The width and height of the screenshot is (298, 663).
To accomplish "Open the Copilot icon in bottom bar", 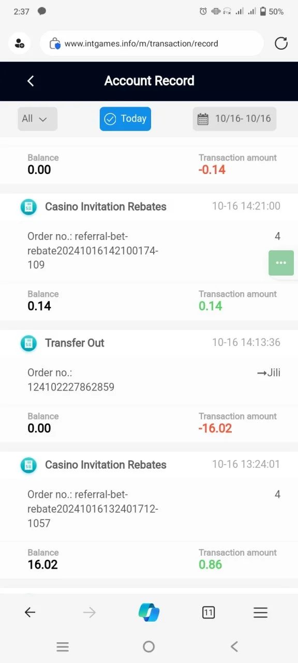I will click(149, 612).
